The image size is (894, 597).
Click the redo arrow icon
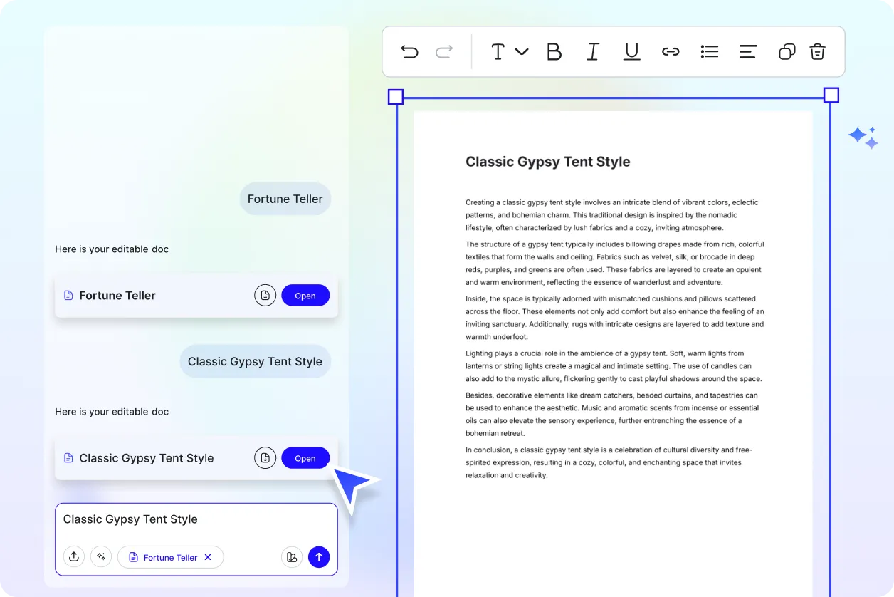444,51
